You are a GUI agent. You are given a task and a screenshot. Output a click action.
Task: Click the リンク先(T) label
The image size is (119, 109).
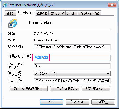tap(16, 47)
